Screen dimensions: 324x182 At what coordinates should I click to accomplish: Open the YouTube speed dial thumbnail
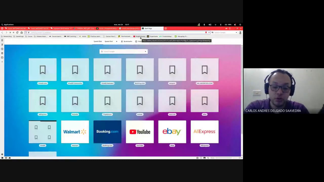pos(140,132)
